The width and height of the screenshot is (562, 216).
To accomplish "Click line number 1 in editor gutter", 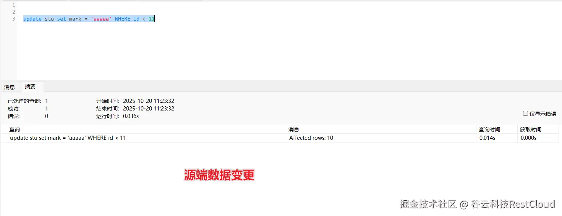I will 14,5.
